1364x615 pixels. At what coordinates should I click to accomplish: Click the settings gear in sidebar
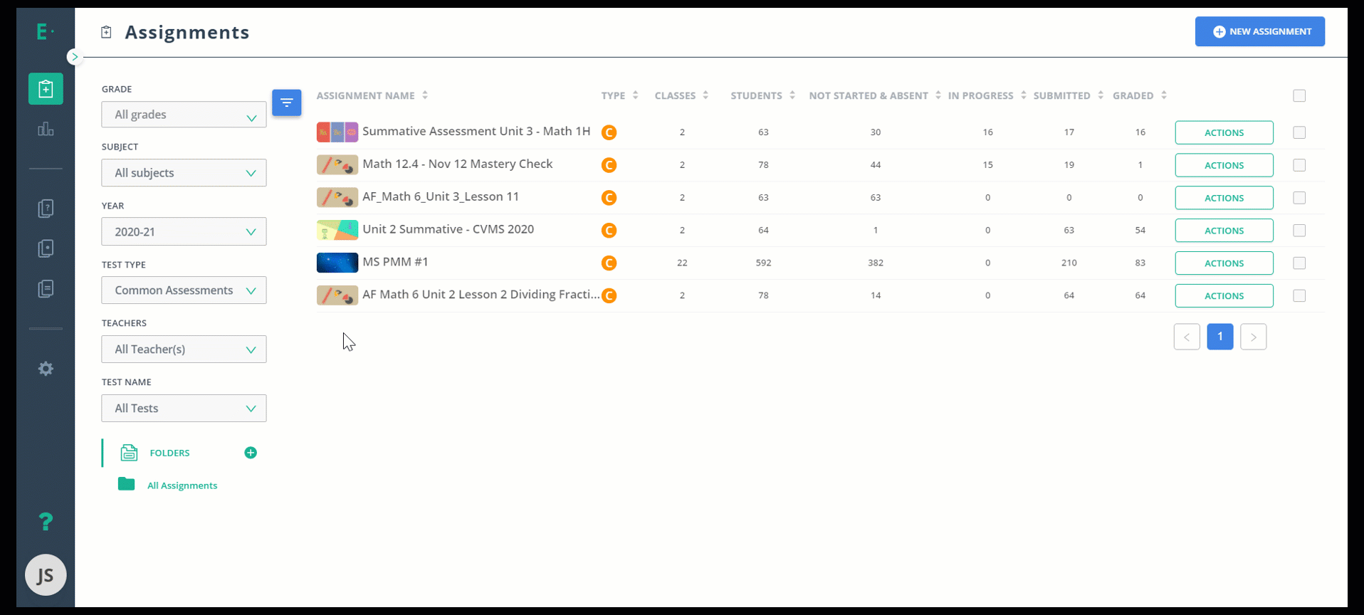click(x=46, y=369)
